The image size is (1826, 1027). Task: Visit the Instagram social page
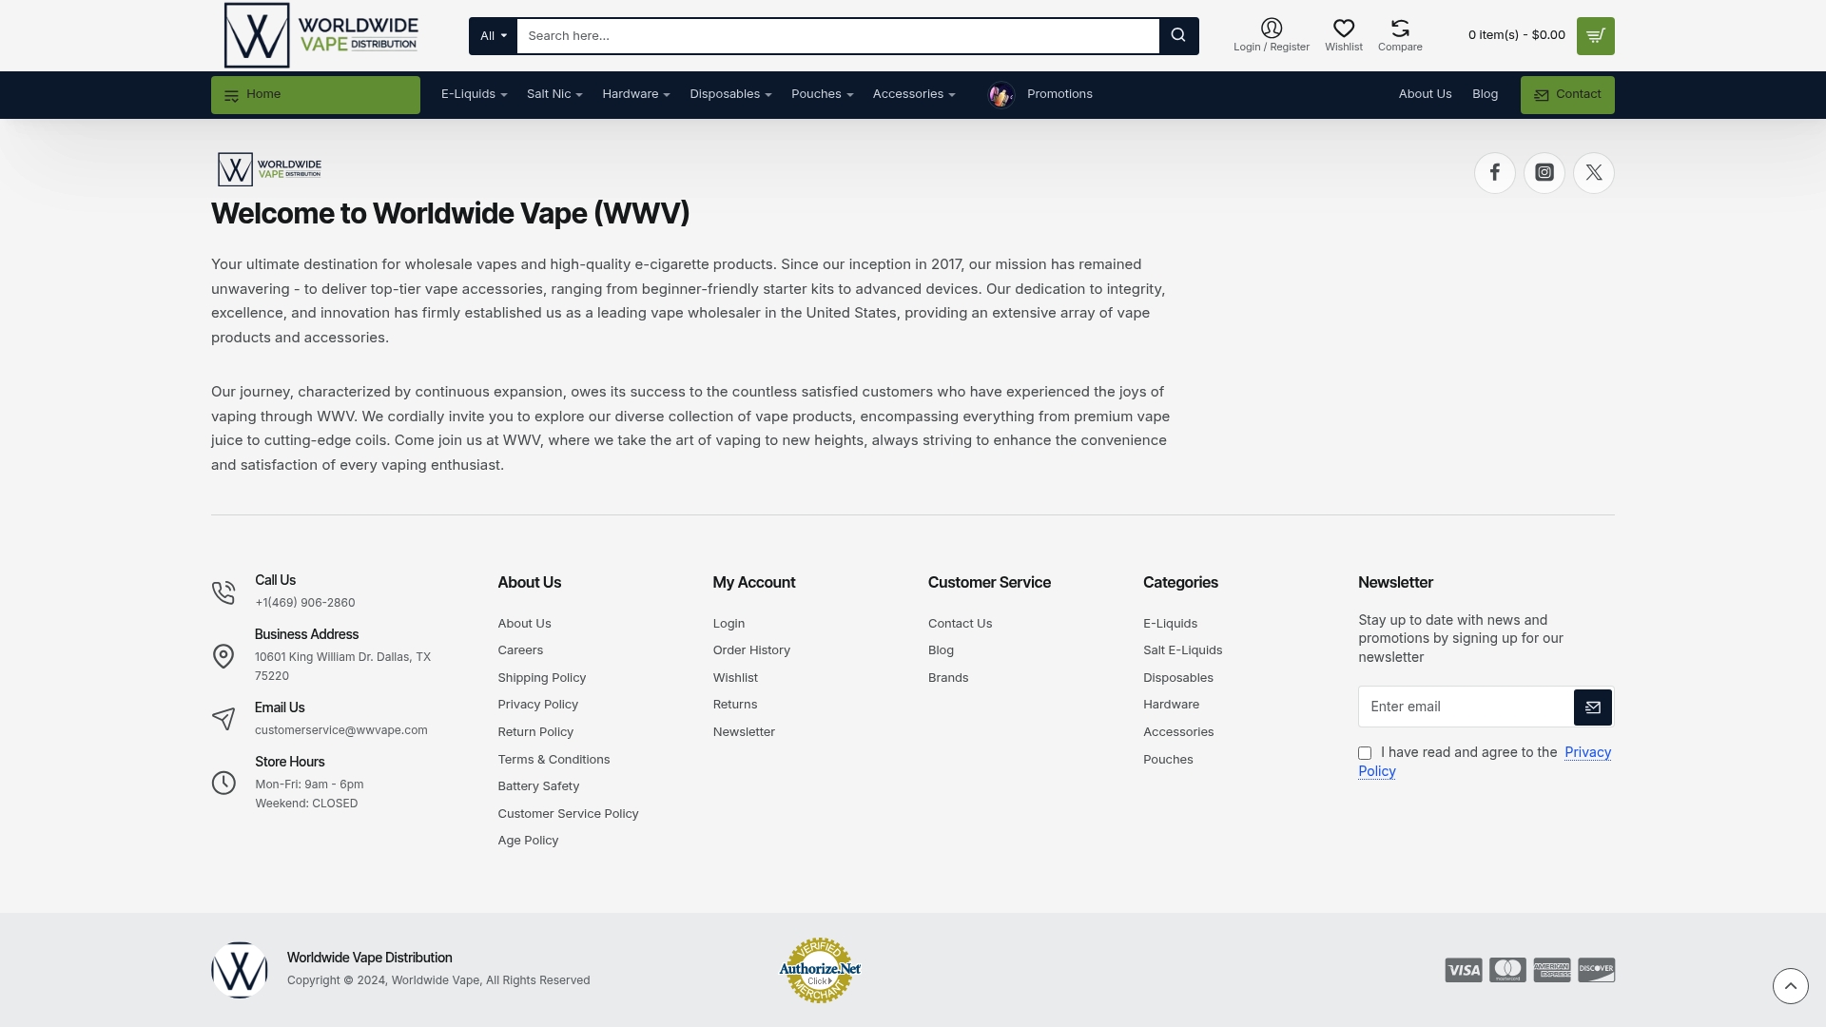[x=1544, y=173]
